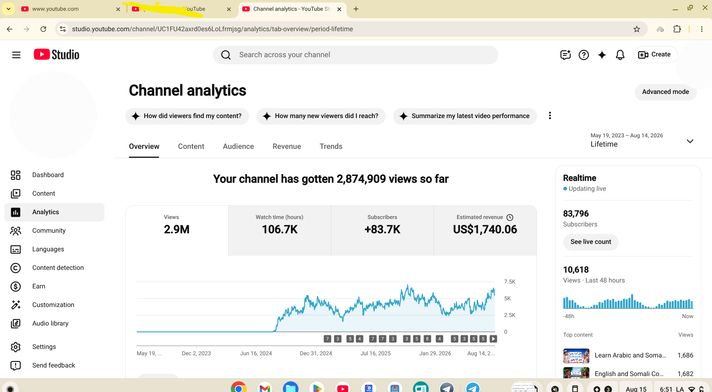Open Audio library in the sidebar
The image size is (712, 392).
coord(54,324)
